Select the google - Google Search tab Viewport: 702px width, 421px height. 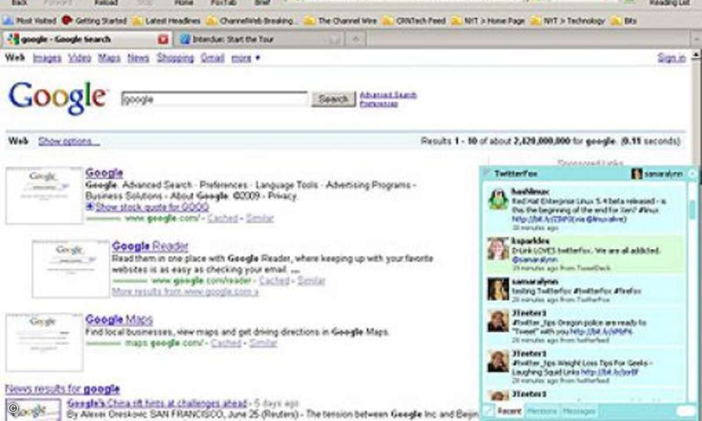(87, 39)
